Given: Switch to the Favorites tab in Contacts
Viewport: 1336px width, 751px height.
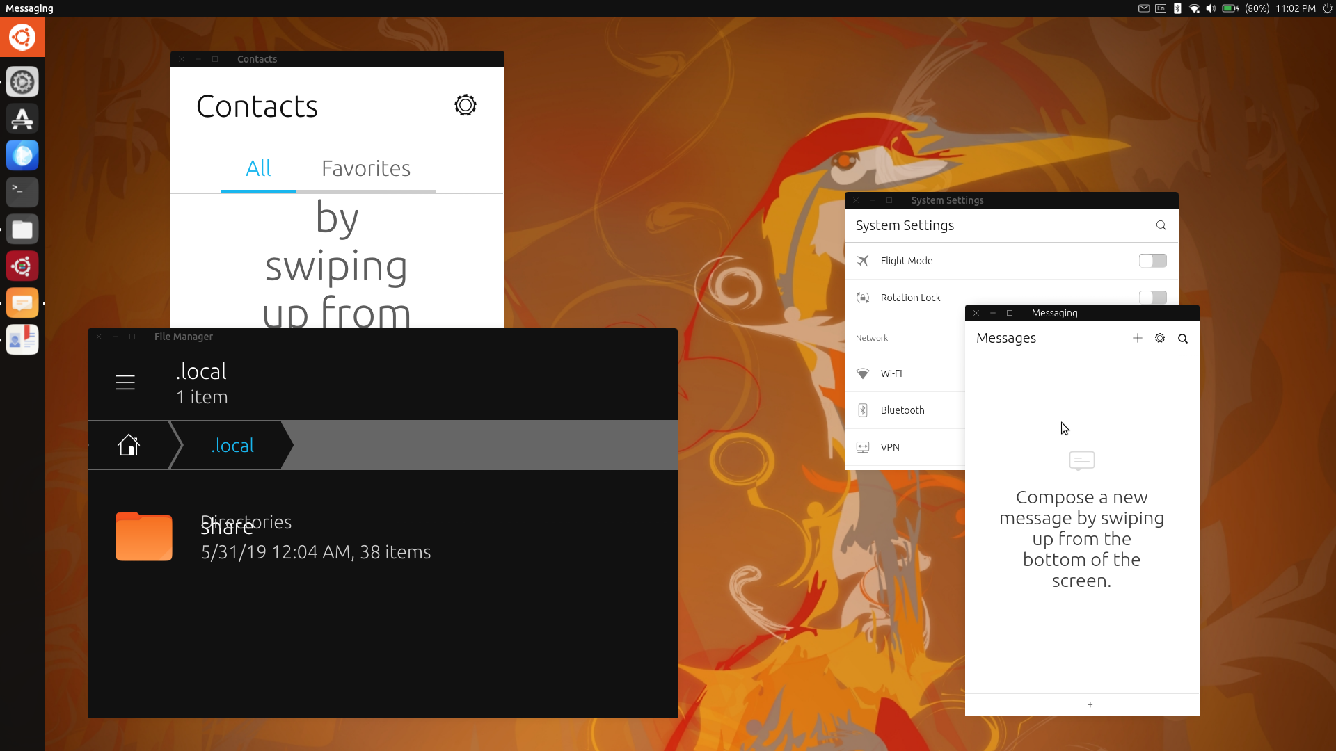Looking at the screenshot, I should 366,168.
